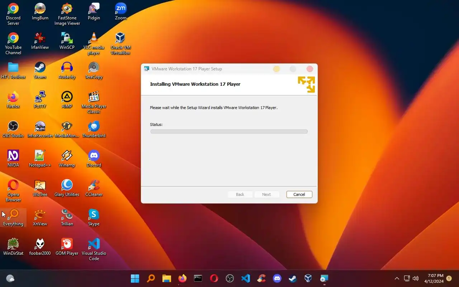Open the HT's Toolbox folder

[x=13, y=70]
